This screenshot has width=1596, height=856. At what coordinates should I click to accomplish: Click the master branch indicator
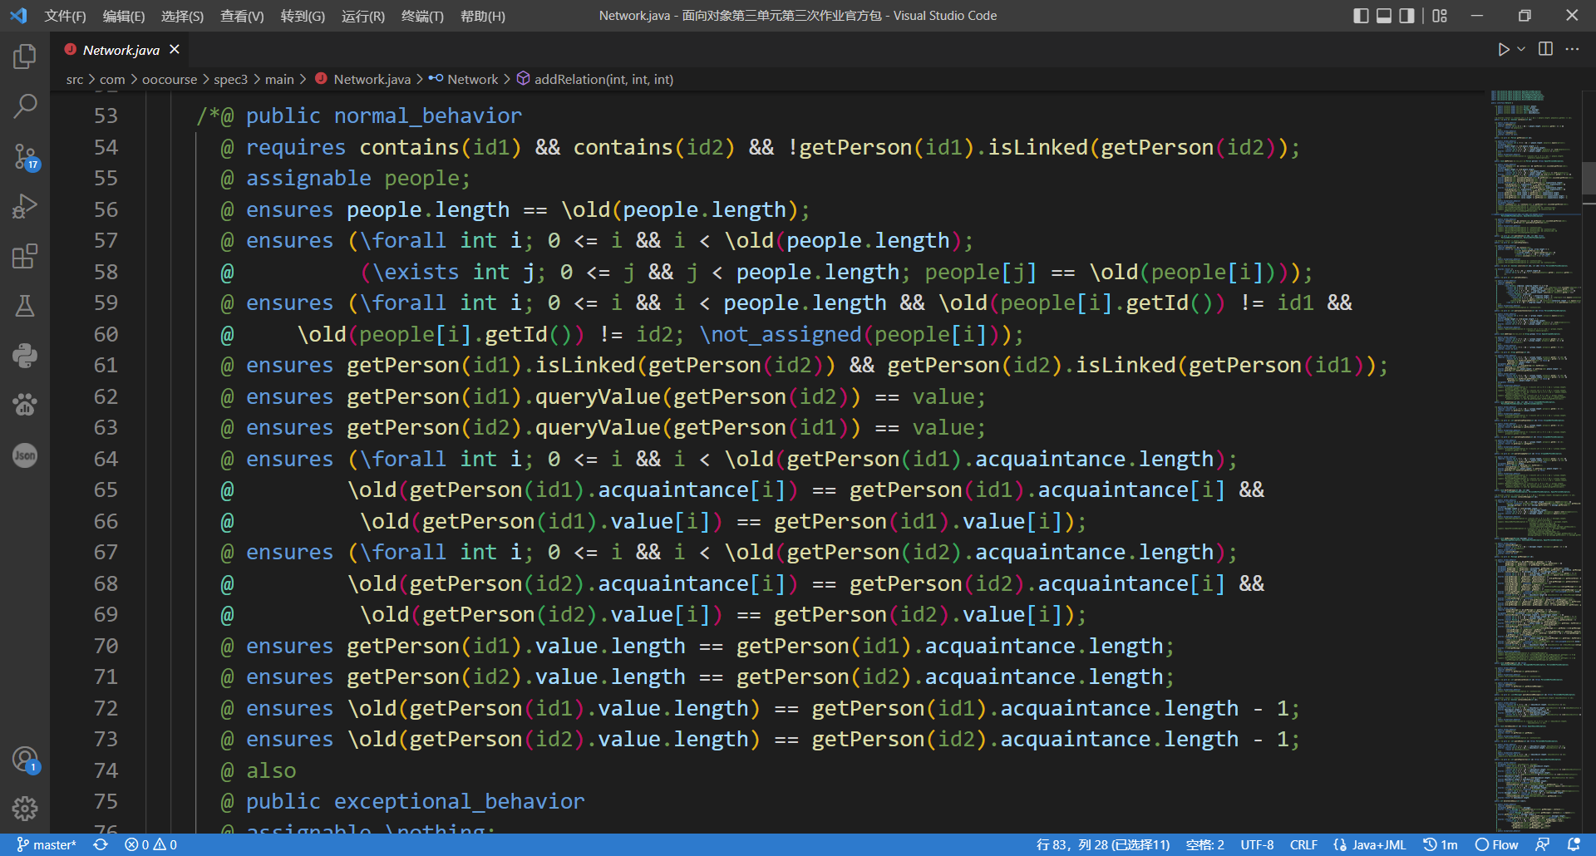pos(47,844)
